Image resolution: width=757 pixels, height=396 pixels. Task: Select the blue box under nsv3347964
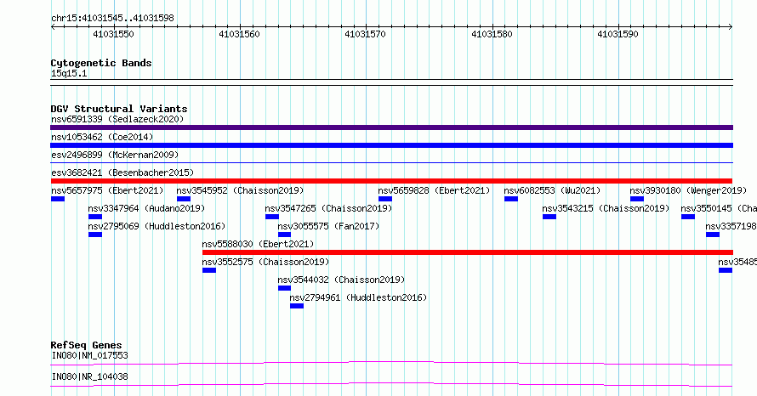click(x=95, y=217)
